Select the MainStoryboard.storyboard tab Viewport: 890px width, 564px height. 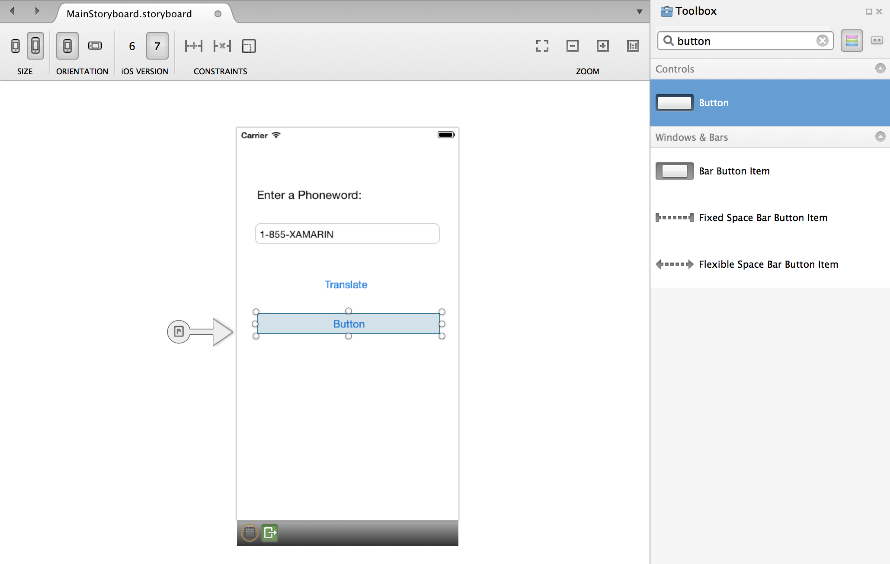pos(129,14)
